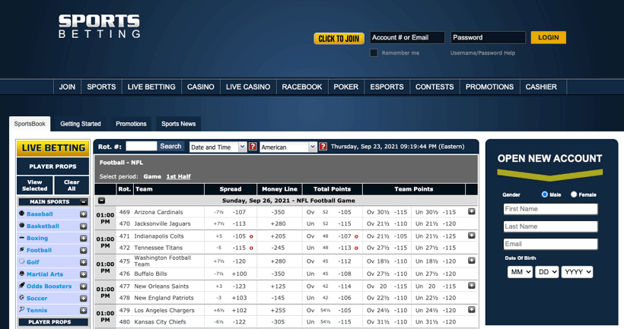Click the rotation number Search button
Viewport: 624px width, 329px height.
click(170, 146)
